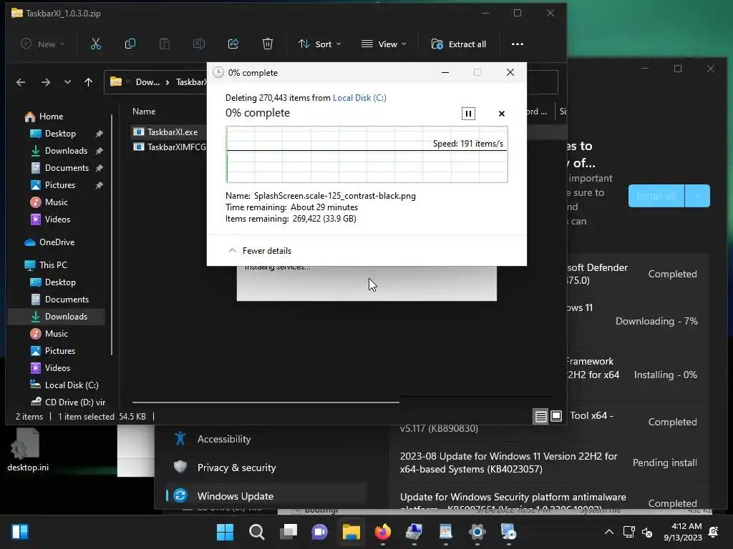733x549 pixels.
Task: Click the Local Disk (C:) link in dialog
Action: click(359, 97)
